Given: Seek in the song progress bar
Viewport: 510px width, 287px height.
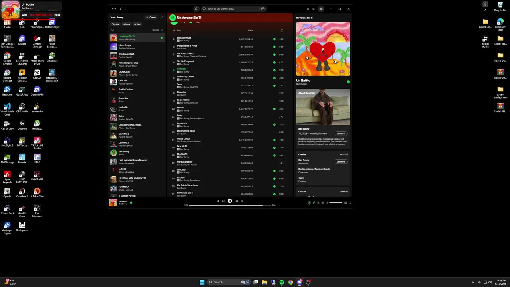Looking at the screenshot, I should (x=230, y=205).
